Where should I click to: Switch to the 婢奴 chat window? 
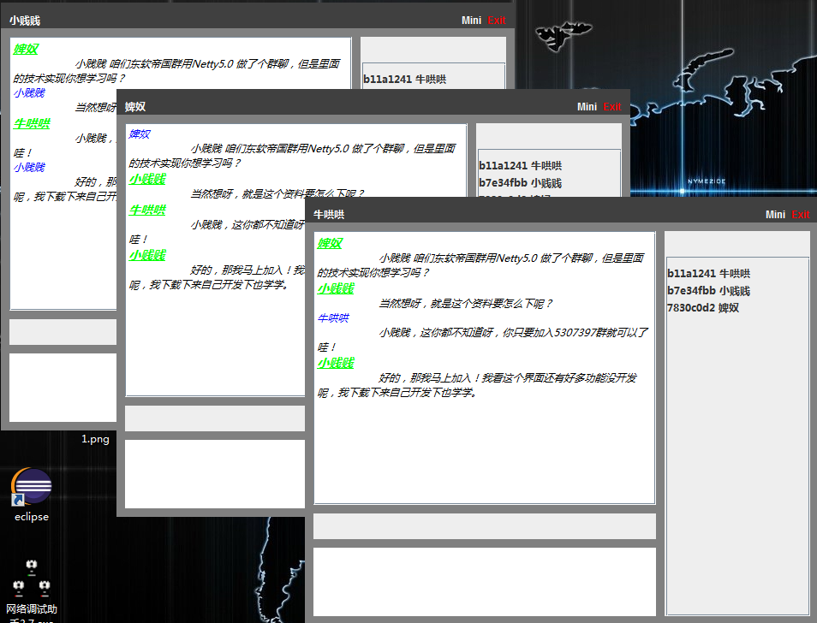[x=257, y=106]
